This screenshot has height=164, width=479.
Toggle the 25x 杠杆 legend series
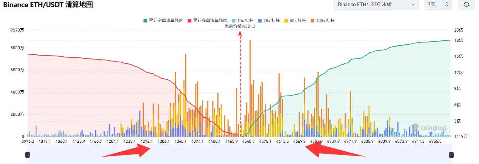(268, 21)
